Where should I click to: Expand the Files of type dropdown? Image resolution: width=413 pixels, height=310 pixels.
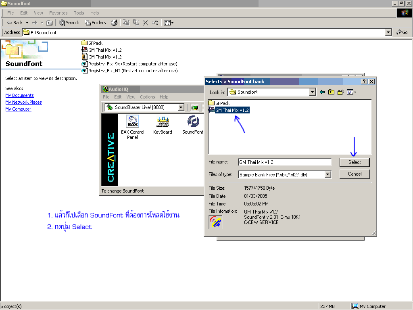[327, 174]
